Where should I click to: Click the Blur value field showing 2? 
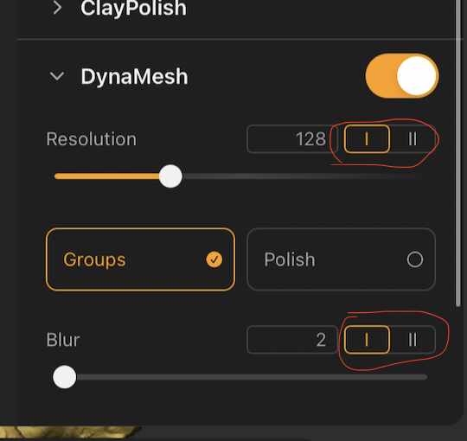pos(292,340)
